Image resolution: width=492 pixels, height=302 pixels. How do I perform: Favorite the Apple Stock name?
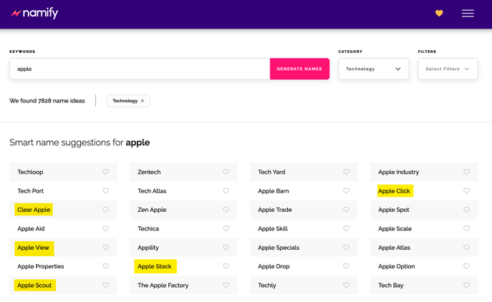(226, 266)
